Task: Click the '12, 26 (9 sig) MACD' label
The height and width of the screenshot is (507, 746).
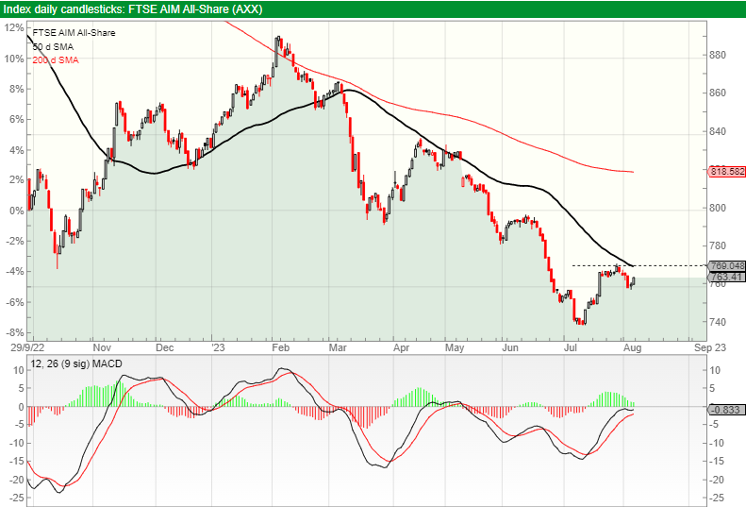Action: pos(76,363)
